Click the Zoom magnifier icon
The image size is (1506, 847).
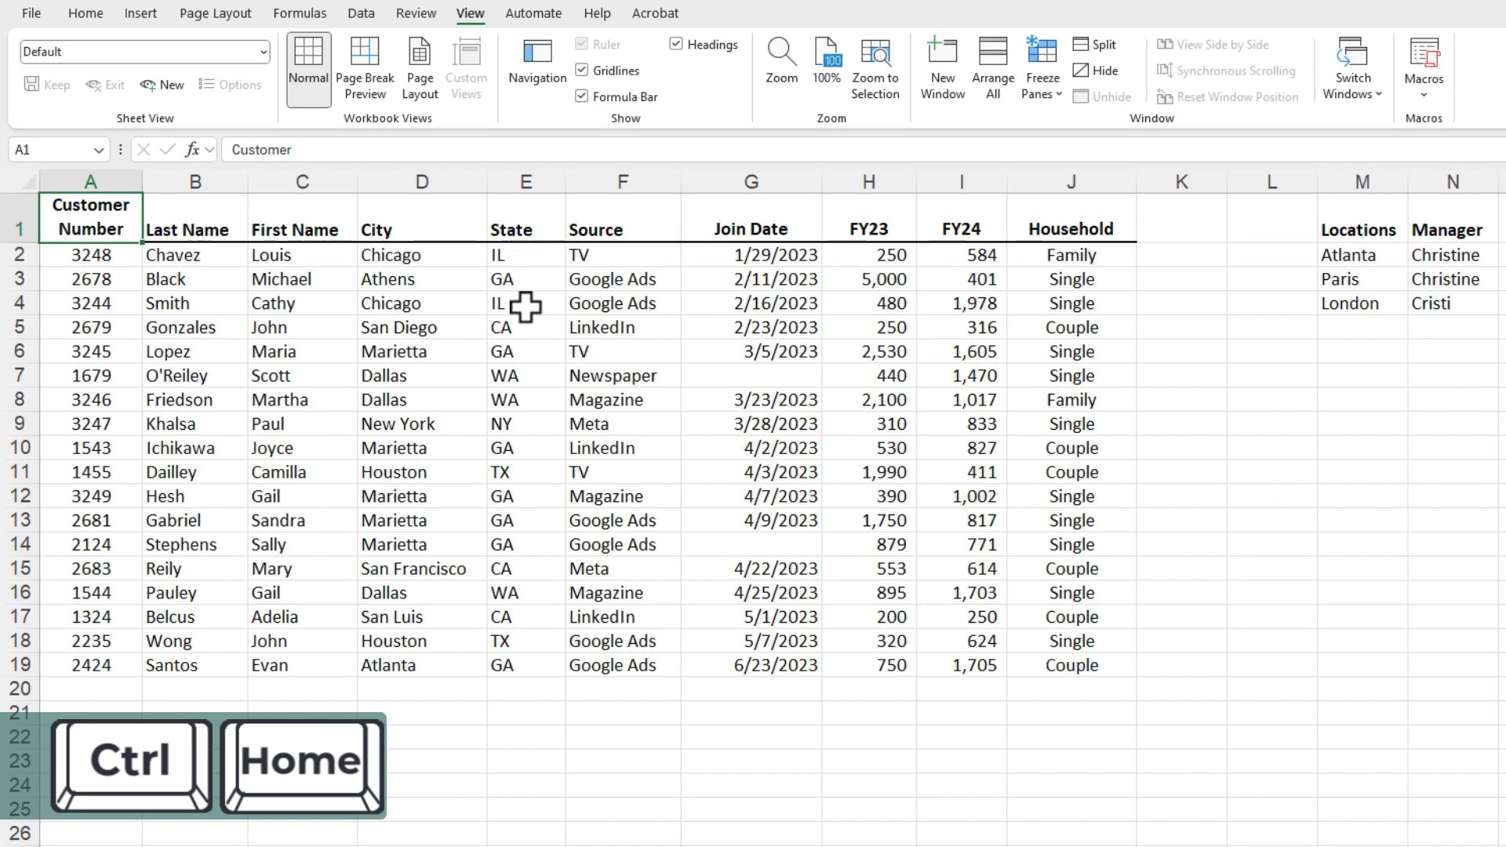click(x=781, y=53)
